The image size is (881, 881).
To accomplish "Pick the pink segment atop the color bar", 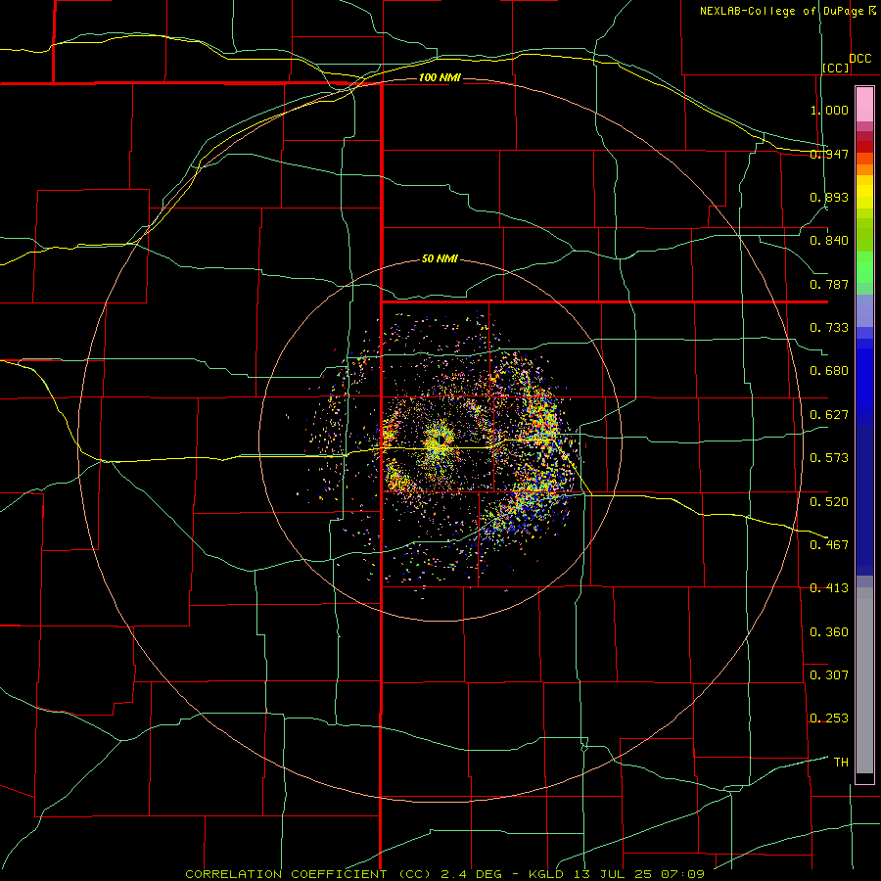I will pyautogui.click(x=864, y=104).
